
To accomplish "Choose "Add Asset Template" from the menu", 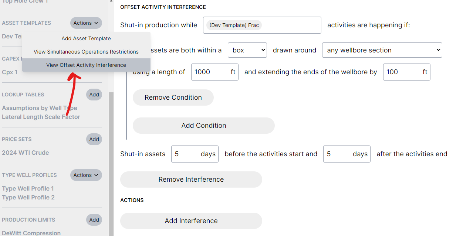I will tap(86, 38).
